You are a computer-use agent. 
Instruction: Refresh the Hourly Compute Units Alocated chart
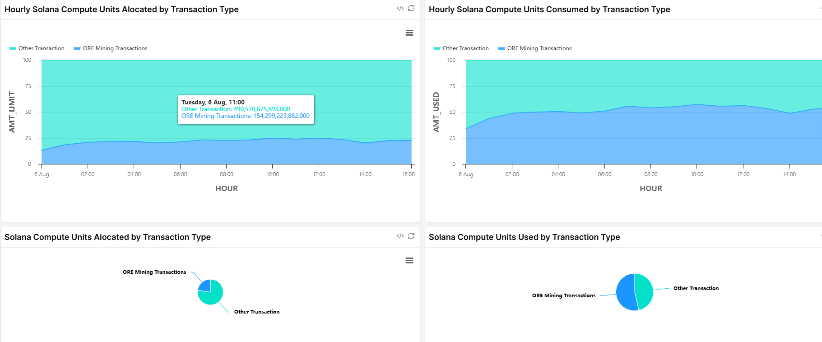point(411,8)
